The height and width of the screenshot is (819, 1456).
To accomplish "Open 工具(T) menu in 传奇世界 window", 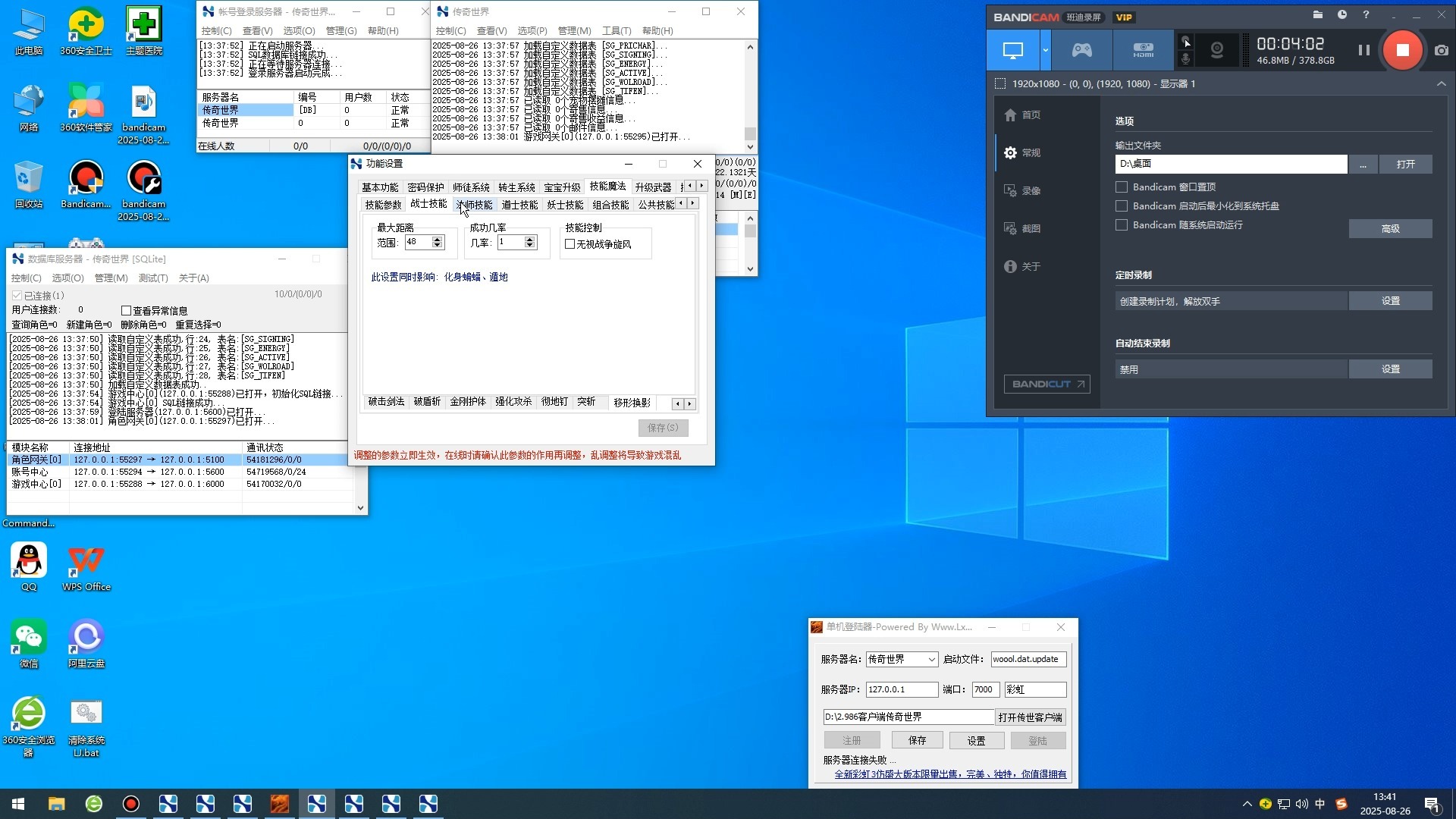I will [x=617, y=31].
